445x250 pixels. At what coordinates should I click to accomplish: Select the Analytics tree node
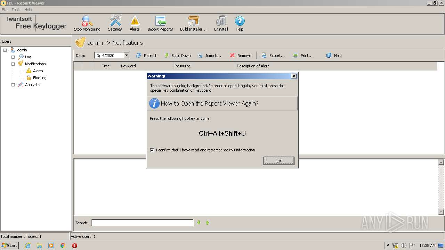(33, 85)
